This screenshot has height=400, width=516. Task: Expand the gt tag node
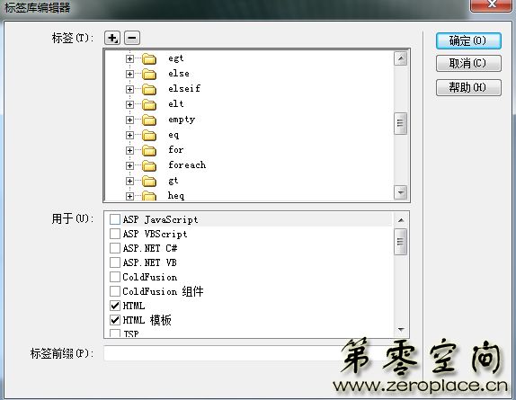(x=129, y=181)
